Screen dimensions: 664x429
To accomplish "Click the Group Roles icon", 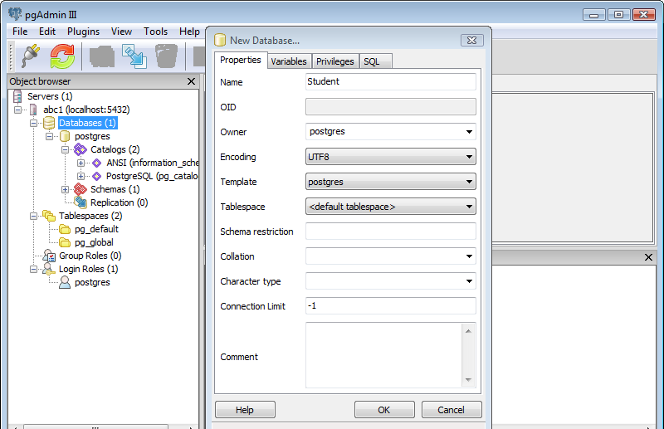I will tap(49, 256).
